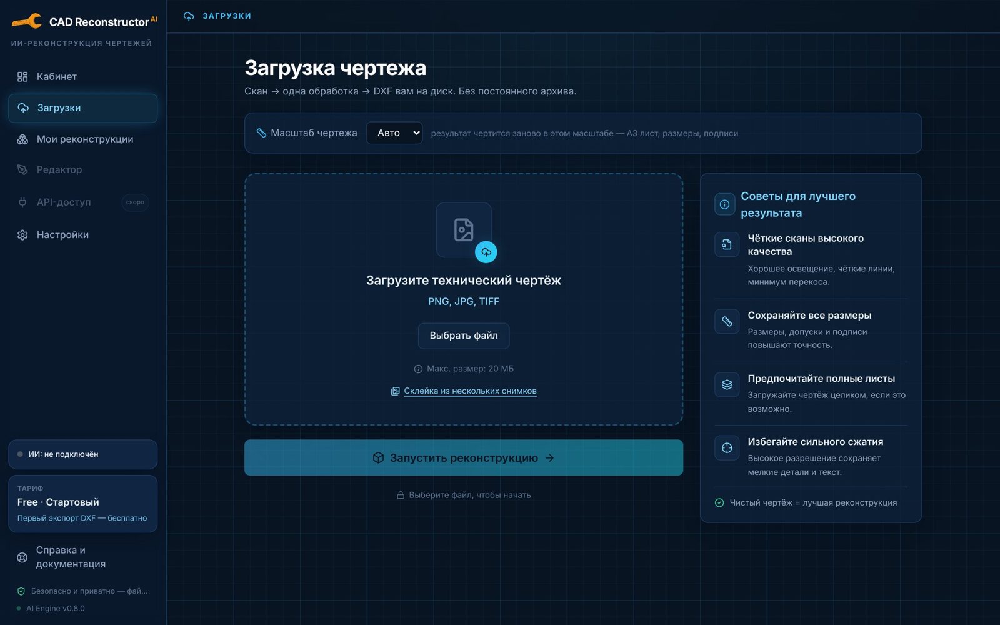Click the layers icon for Предпочитайте полные листы
The image size is (1000, 625).
click(727, 384)
